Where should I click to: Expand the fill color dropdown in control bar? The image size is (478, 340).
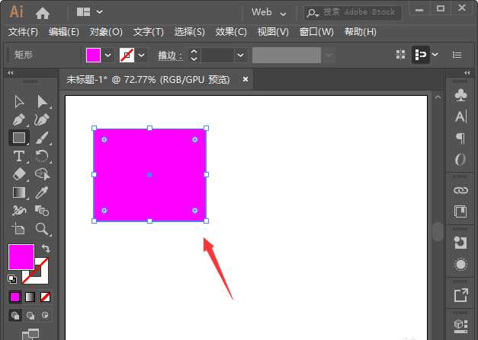(107, 55)
